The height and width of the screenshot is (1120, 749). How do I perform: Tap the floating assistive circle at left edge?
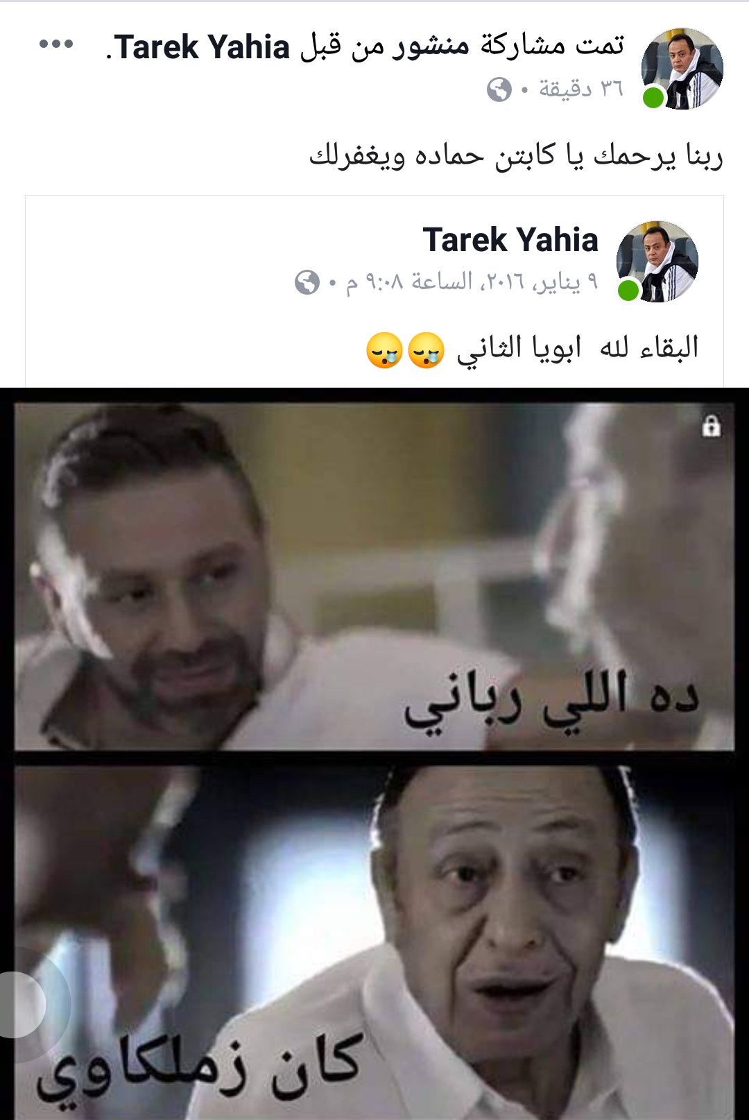21,1005
